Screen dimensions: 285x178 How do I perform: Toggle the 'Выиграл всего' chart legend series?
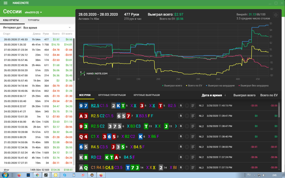click(172, 86)
